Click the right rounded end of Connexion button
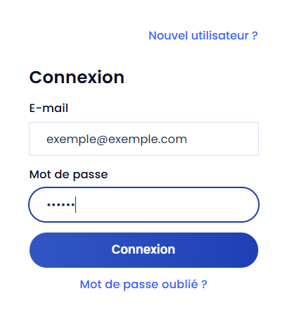Screen dimensions: 299x322 (x=249, y=250)
